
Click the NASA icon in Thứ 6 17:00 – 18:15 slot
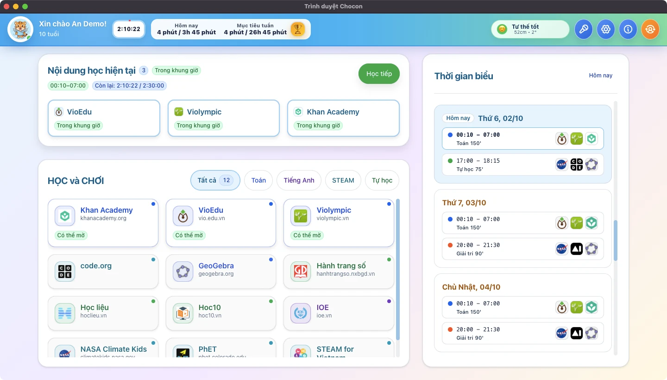[x=562, y=165]
